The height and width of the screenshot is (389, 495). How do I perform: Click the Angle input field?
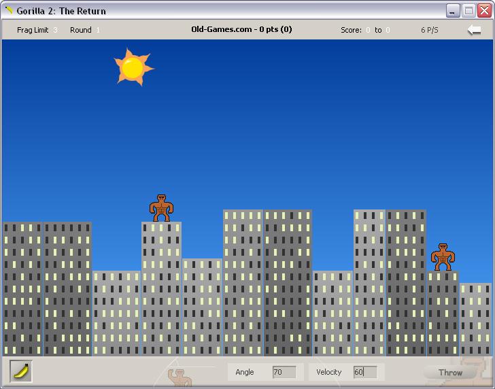point(284,372)
